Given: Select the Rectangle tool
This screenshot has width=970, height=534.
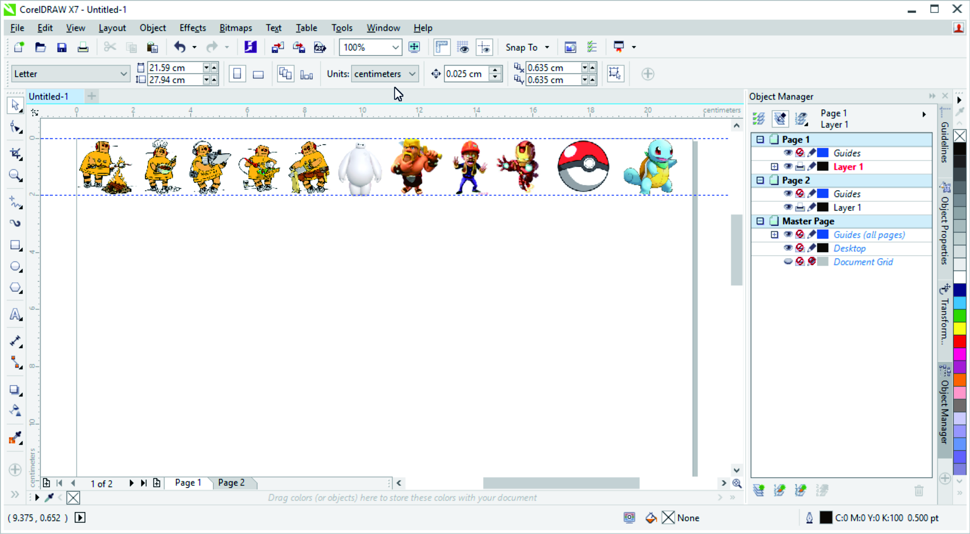Looking at the screenshot, I should click(x=15, y=245).
